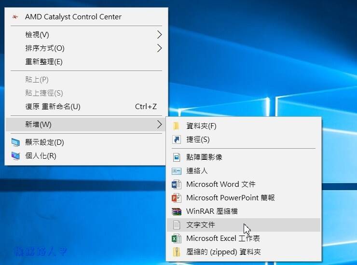Click the 個人化 personalization icon

(15, 156)
